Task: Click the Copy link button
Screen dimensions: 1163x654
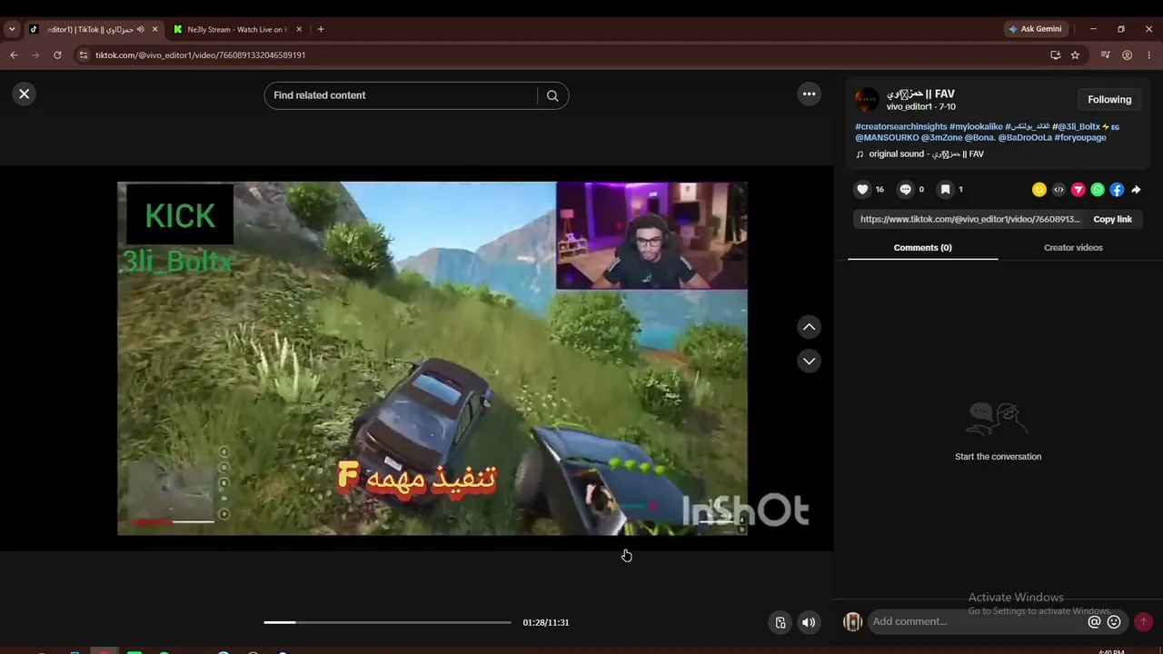Action: click(1112, 219)
